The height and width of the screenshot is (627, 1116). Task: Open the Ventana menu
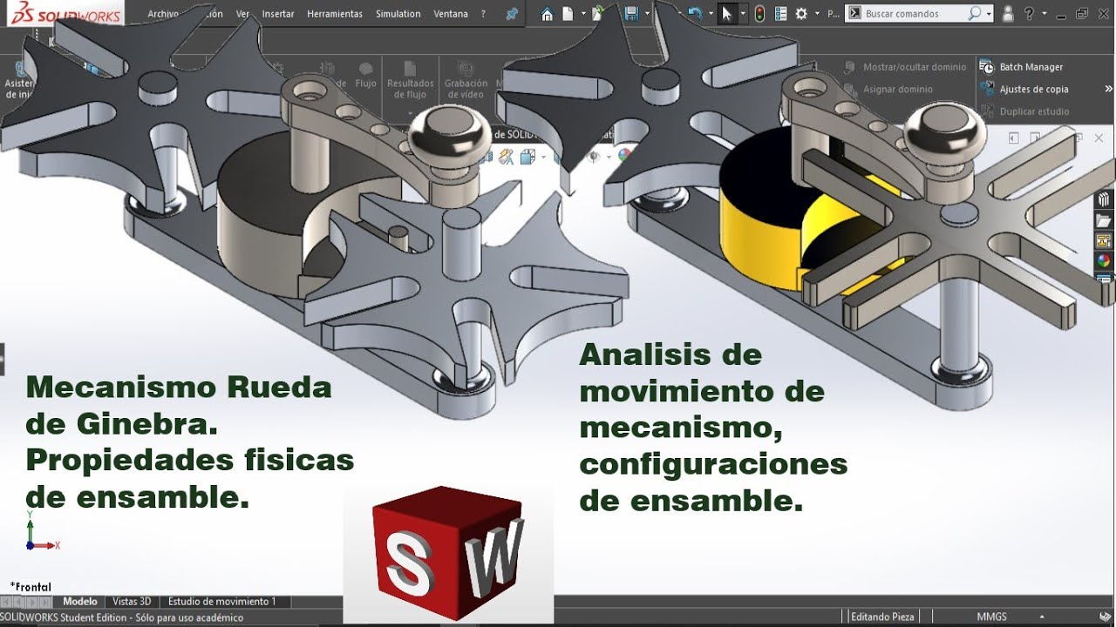pos(451,14)
